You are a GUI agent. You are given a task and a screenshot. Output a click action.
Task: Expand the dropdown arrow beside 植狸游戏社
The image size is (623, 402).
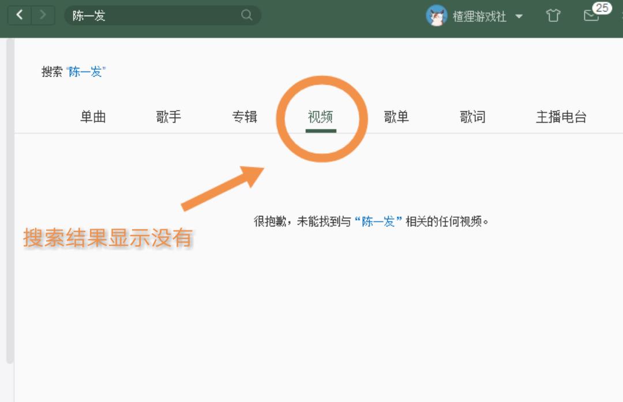(x=519, y=17)
